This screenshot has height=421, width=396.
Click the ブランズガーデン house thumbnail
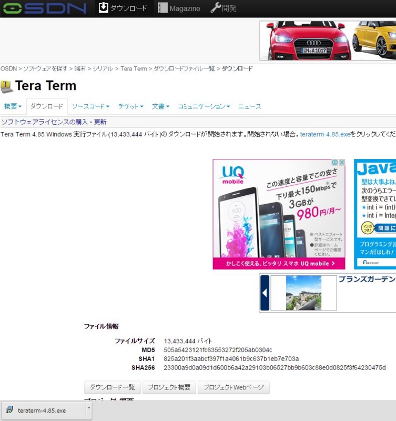click(303, 293)
